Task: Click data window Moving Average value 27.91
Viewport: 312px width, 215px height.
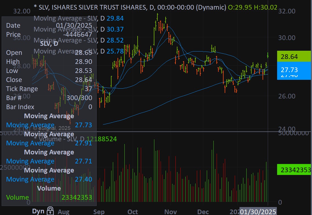Action: click(x=83, y=143)
